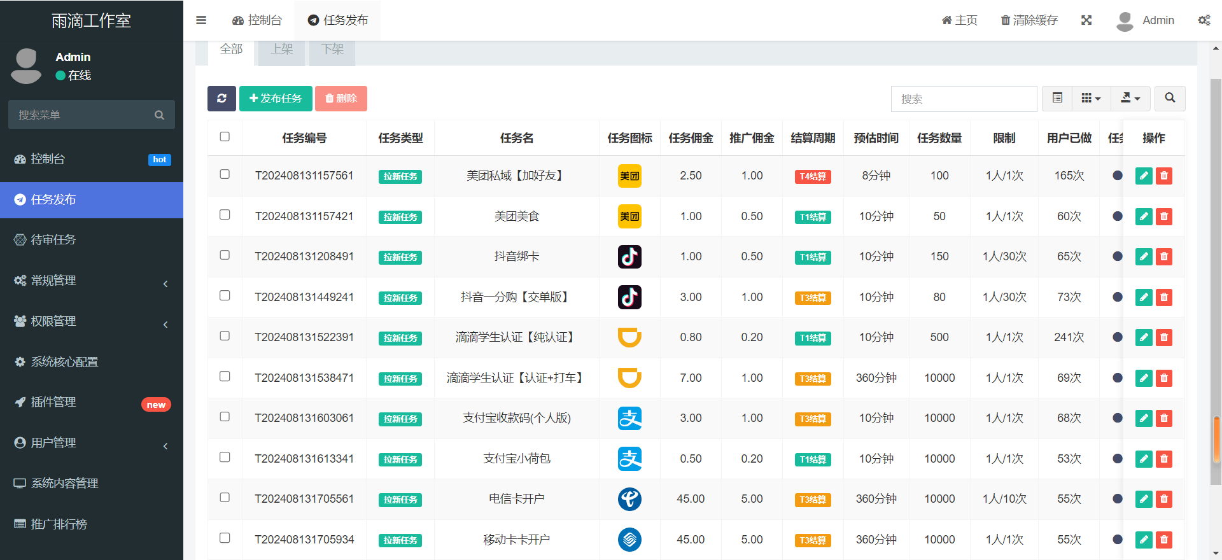This screenshot has width=1222, height=560.
Task: Click the 发布任务 button
Action: [276, 99]
